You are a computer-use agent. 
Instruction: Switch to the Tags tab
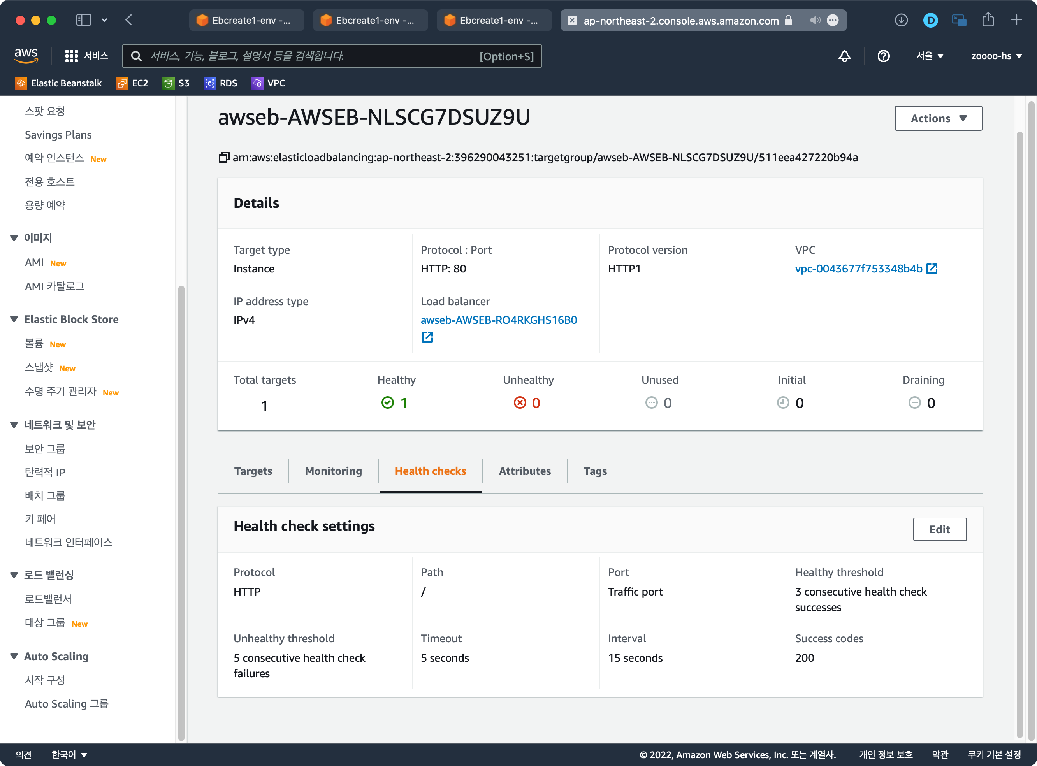[x=595, y=471]
